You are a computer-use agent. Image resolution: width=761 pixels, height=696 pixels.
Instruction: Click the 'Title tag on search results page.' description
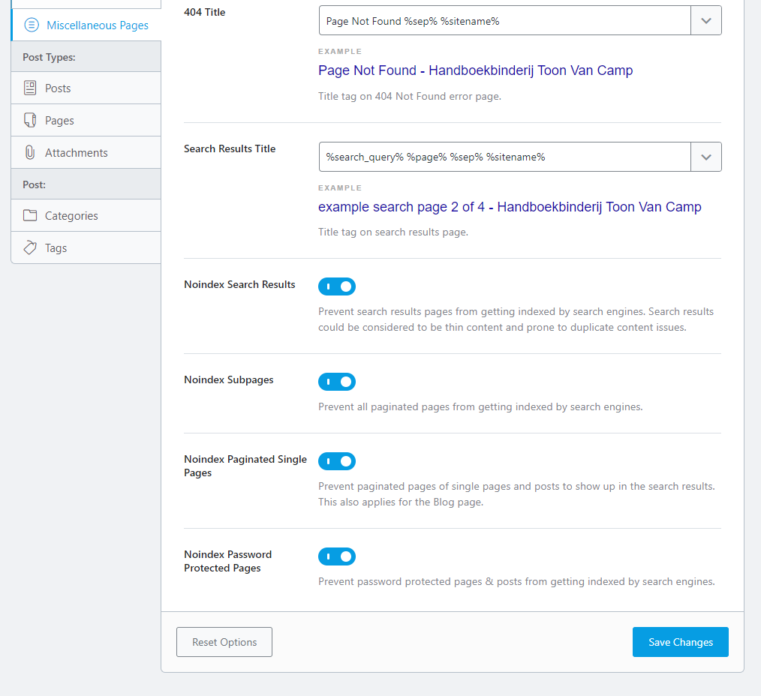[393, 232]
